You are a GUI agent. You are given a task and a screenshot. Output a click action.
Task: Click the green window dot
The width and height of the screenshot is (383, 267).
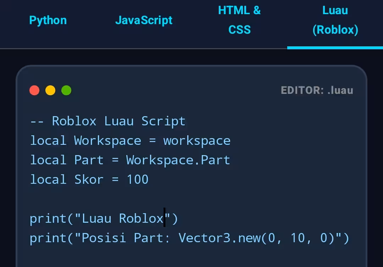[66, 90]
